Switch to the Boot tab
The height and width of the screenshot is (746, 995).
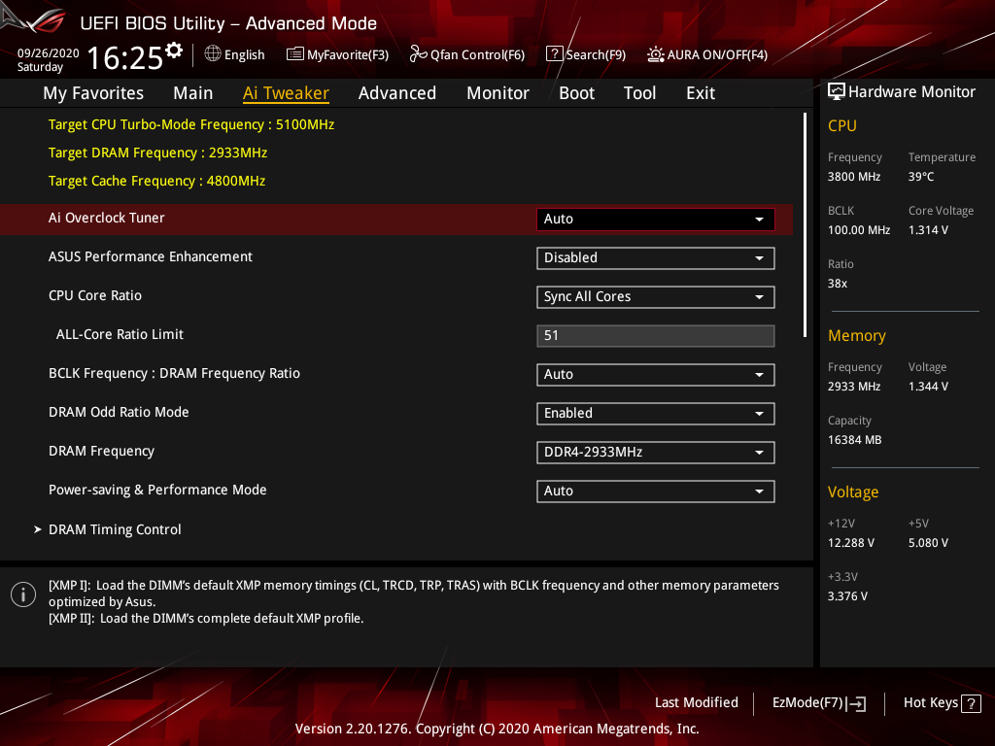point(576,93)
